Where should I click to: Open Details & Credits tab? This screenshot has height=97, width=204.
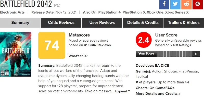coord(143,23)
